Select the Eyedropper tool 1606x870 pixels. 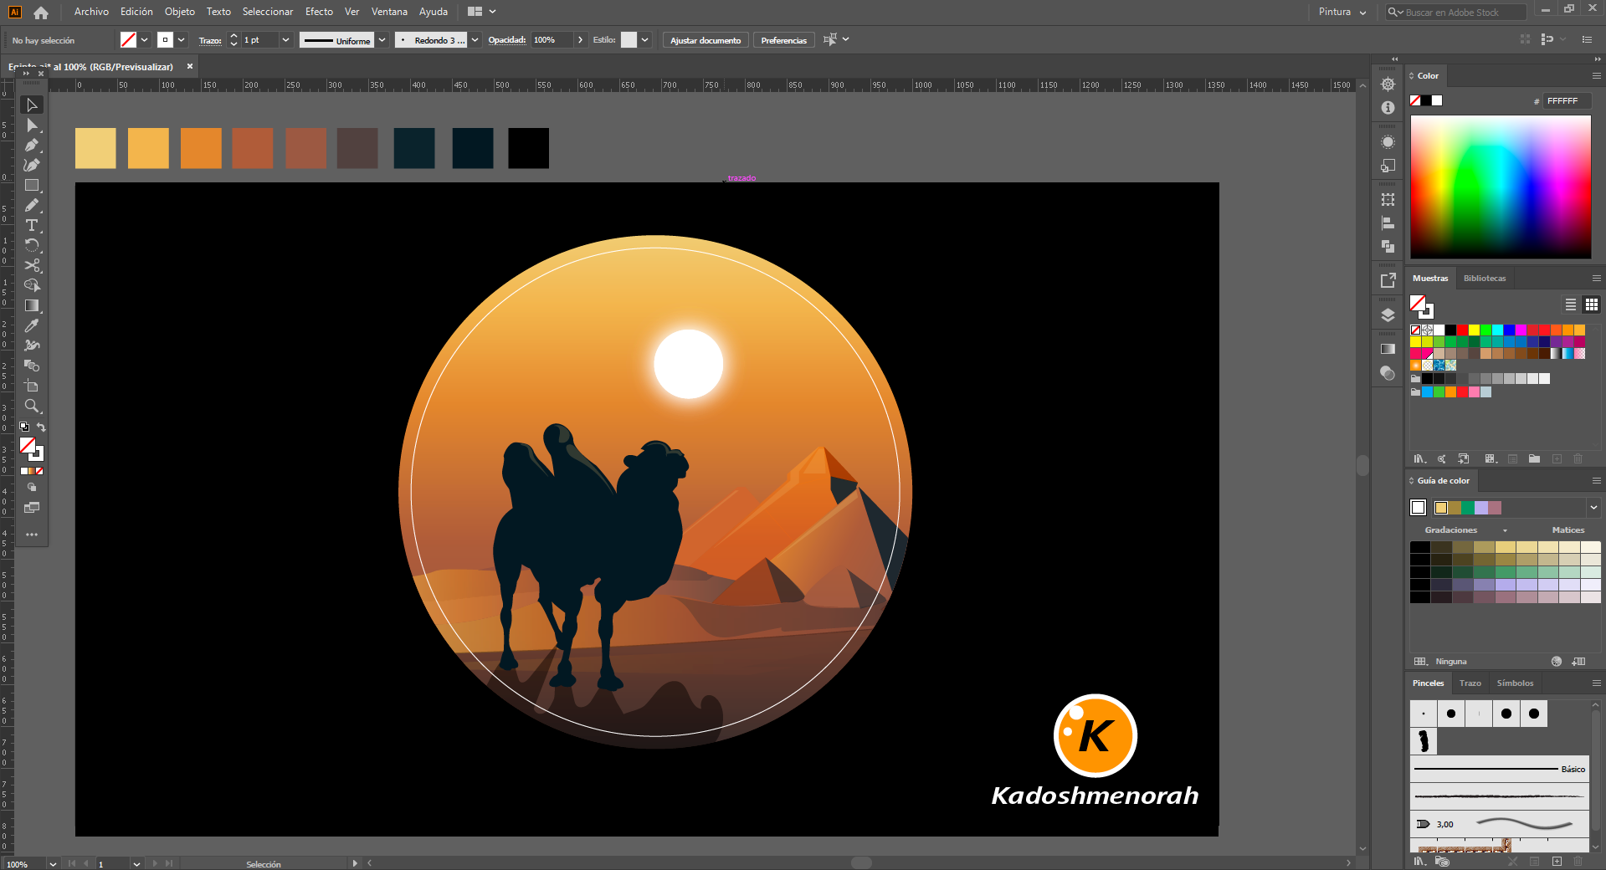click(x=32, y=325)
